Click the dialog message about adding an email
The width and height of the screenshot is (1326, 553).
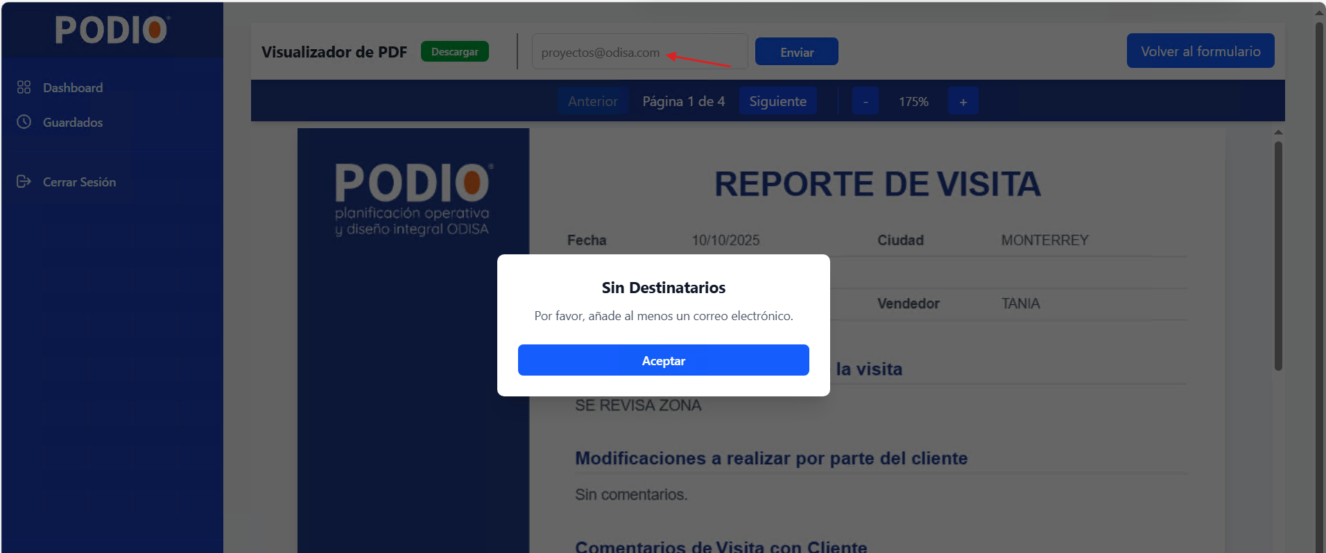coord(664,316)
